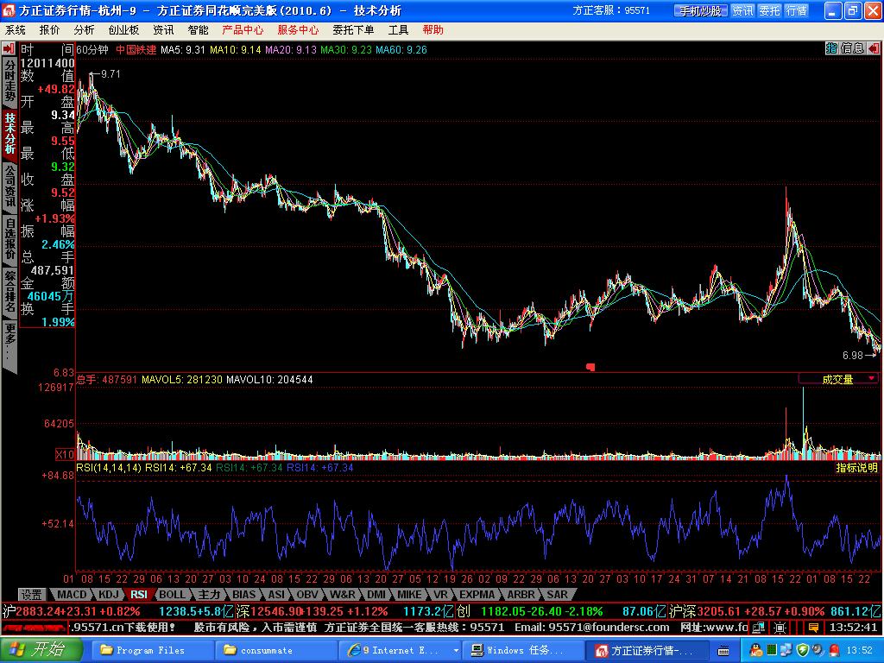
Task: Click the network computers tray icon
Action: (787, 651)
